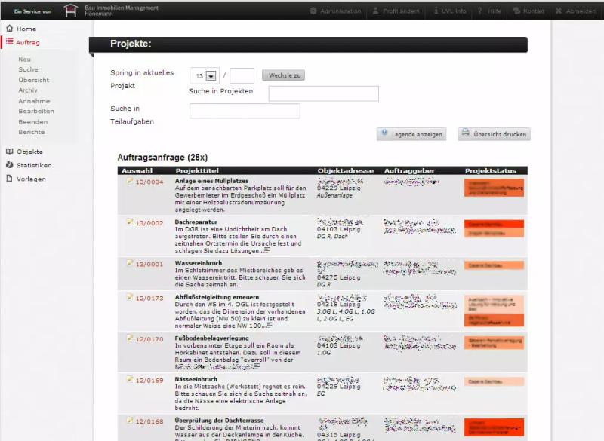Expand truncated description of Dachreparatur
The width and height of the screenshot is (604, 441).
[267, 250]
